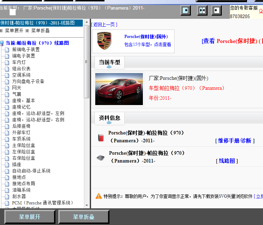Click page icon beside 插座
Image resolution: width=263 pixels, height=225 pixels.
click(7, 165)
